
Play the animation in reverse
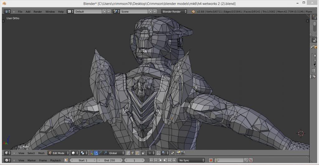(x=160, y=160)
